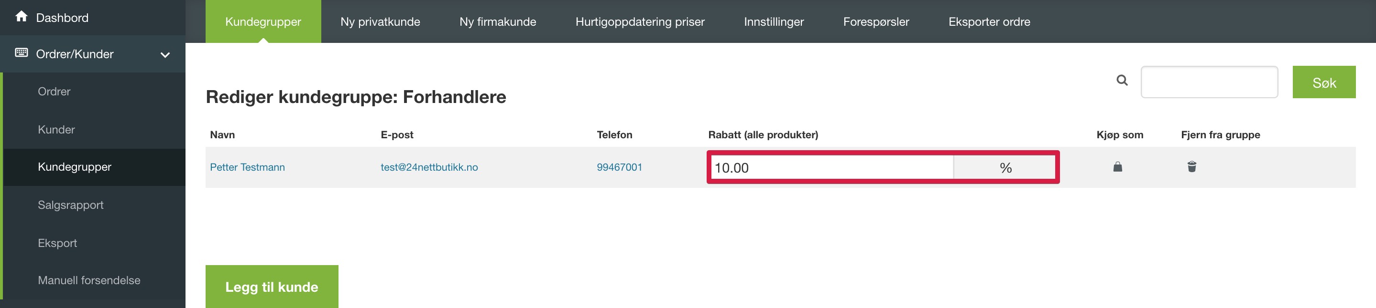1376x308 pixels.
Task: Collapse the Ordrer/Kunder menu chevron
Action: (x=165, y=54)
